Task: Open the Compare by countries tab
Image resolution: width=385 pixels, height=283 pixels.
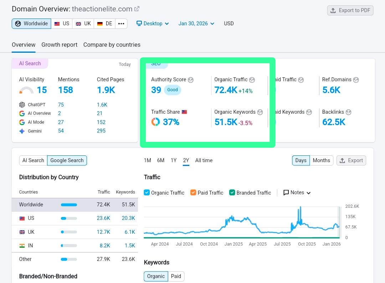Action: coord(112,45)
